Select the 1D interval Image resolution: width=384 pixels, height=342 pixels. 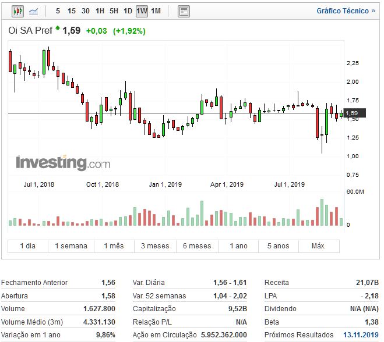pos(128,11)
